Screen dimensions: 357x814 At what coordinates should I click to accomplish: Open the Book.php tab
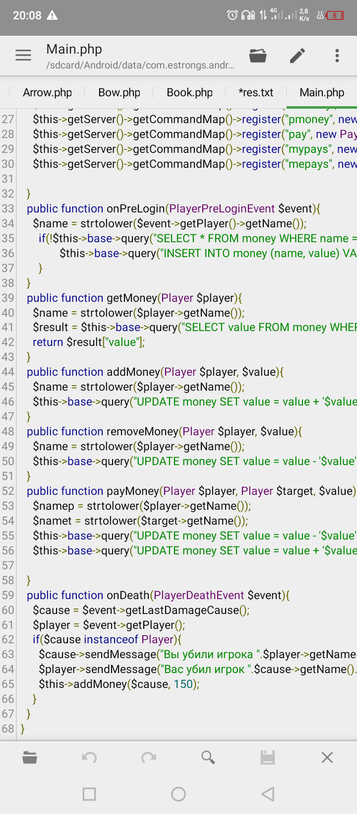190,92
